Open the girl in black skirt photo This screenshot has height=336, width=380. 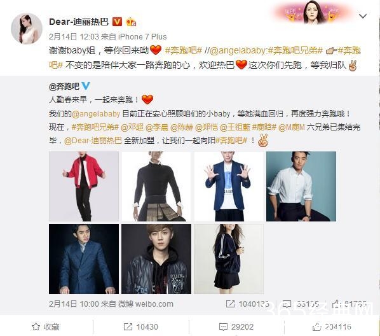229,259
